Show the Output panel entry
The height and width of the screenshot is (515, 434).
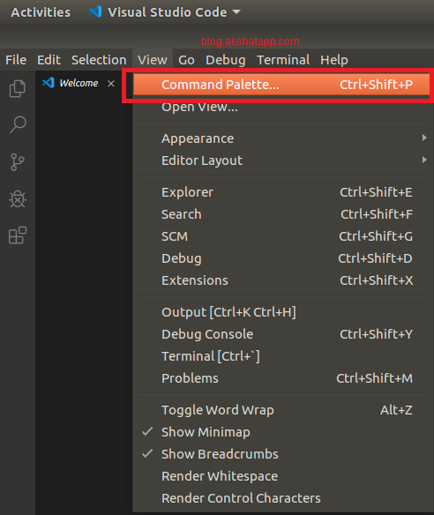coord(283,312)
